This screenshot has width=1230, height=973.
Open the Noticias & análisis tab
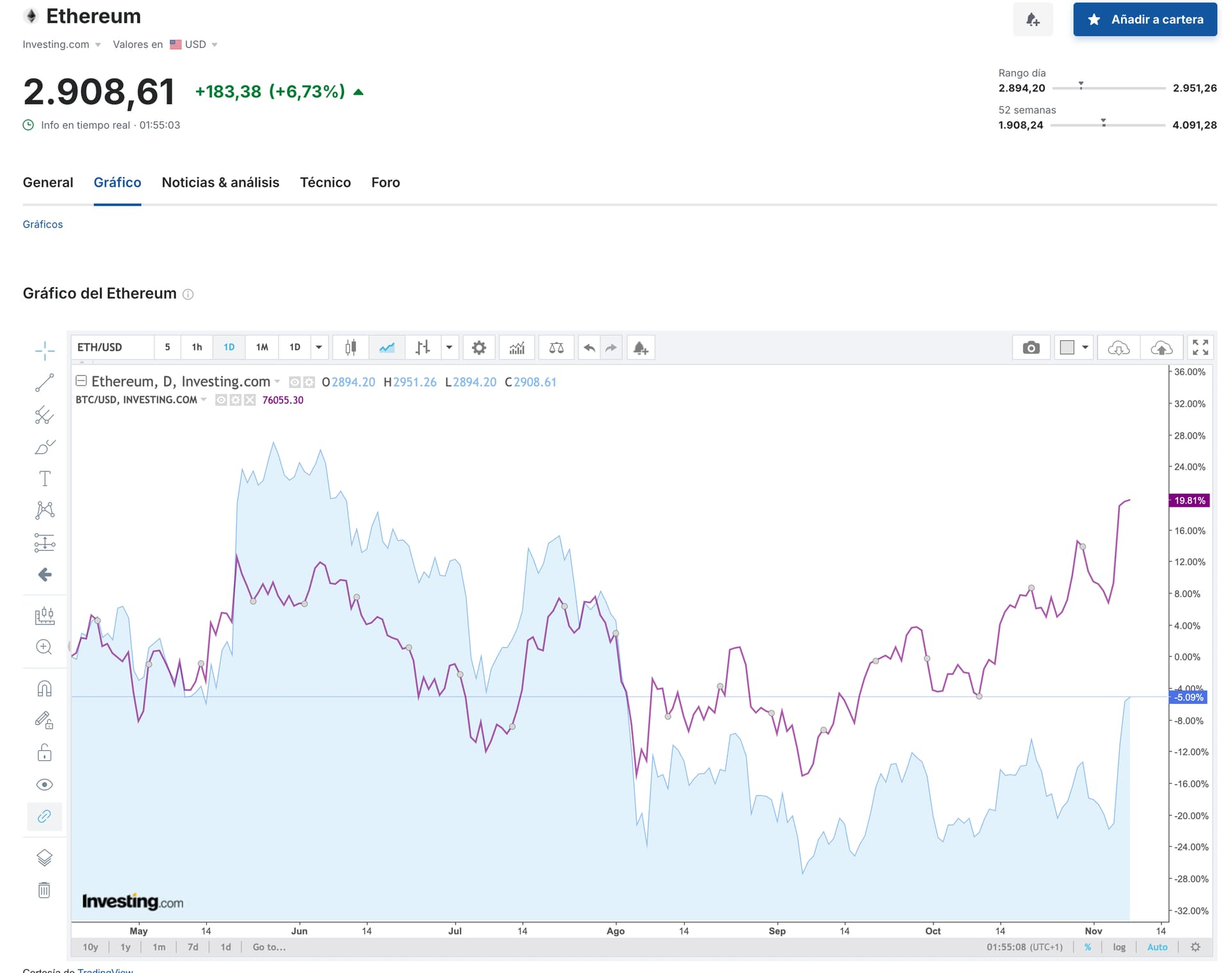pos(220,183)
